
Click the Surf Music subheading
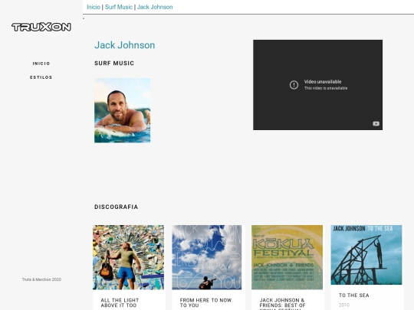[114, 64]
